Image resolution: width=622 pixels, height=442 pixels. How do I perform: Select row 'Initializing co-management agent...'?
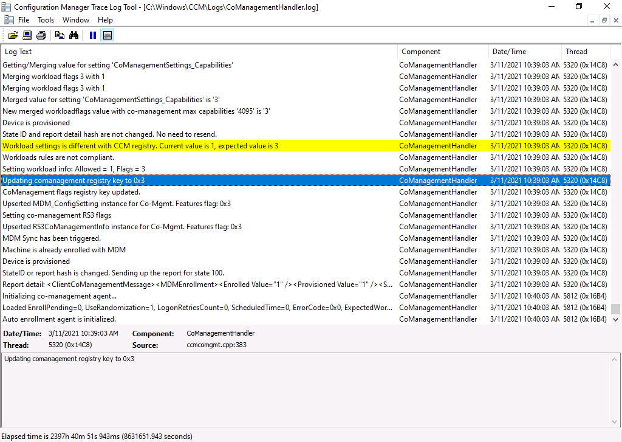[306, 296]
